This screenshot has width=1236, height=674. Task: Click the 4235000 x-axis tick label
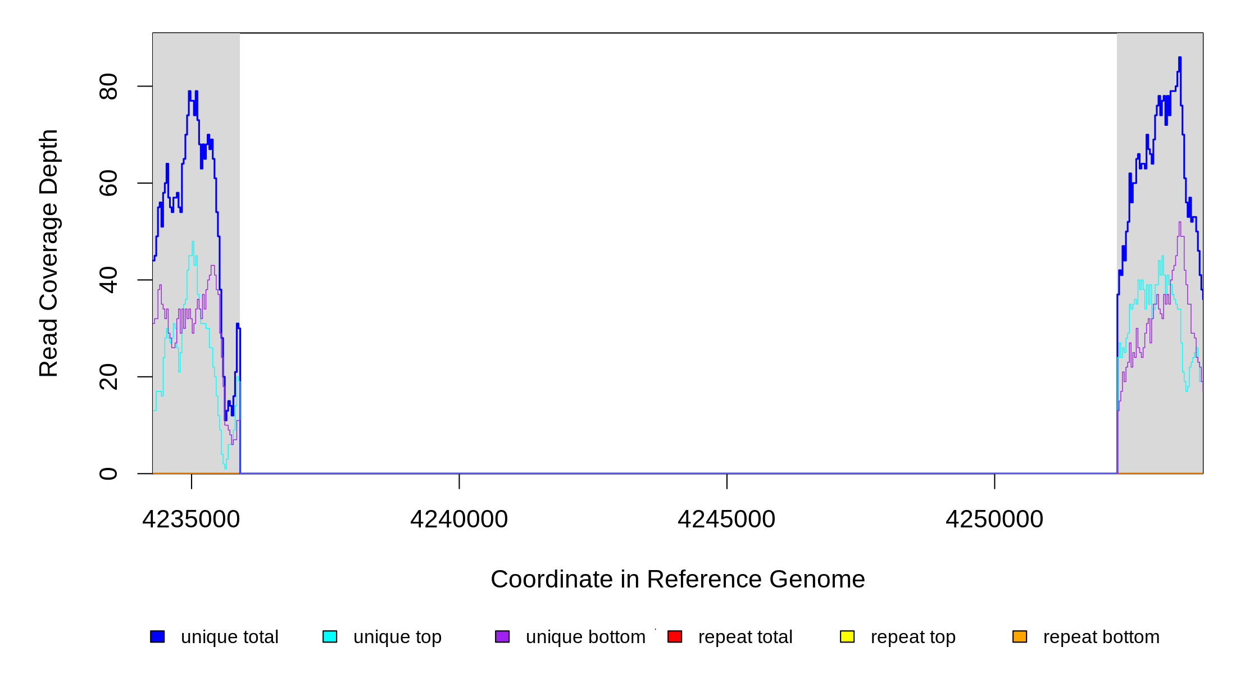[191, 519]
